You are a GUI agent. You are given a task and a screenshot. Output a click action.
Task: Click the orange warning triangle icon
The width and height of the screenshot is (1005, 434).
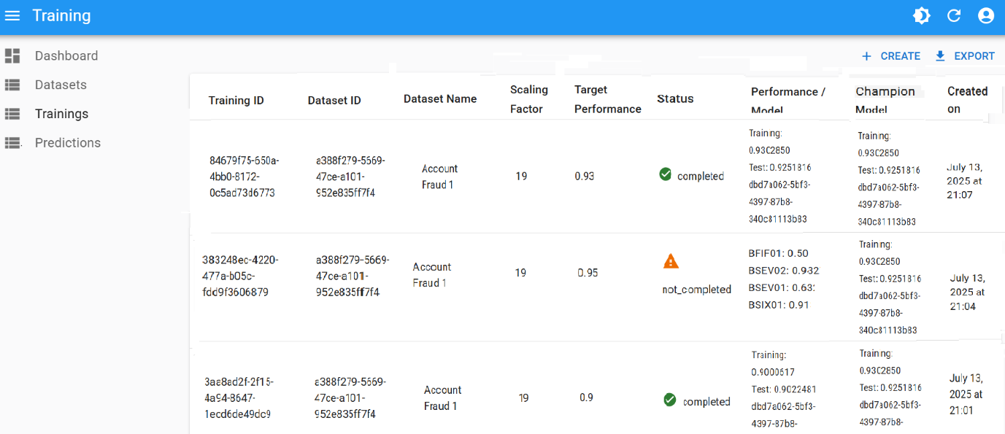(x=671, y=261)
